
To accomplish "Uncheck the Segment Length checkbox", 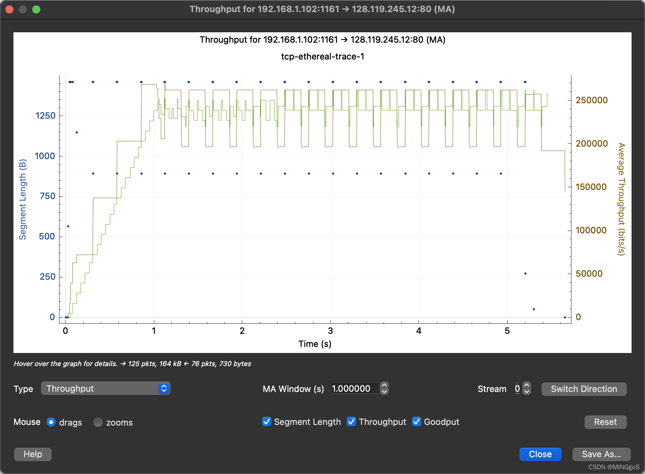I will 267,422.
